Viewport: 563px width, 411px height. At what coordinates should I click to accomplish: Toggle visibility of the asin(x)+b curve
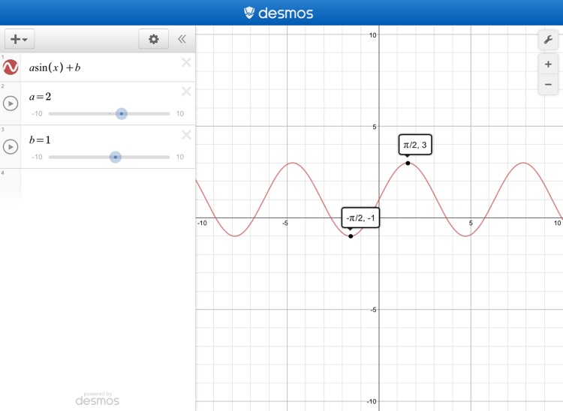click(x=11, y=67)
